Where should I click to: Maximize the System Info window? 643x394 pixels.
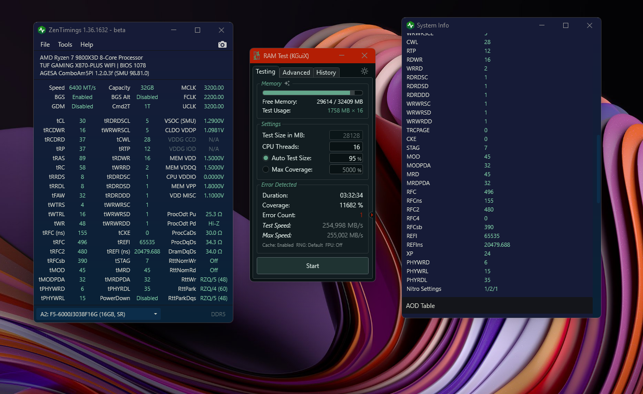click(566, 25)
